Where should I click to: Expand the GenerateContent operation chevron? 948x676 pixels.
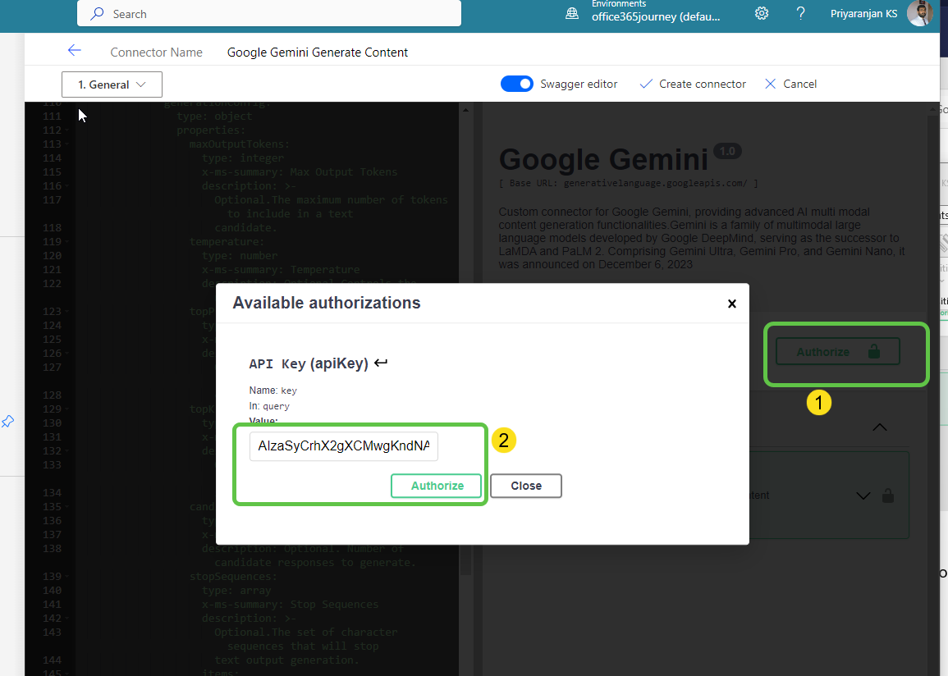pos(863,496)
